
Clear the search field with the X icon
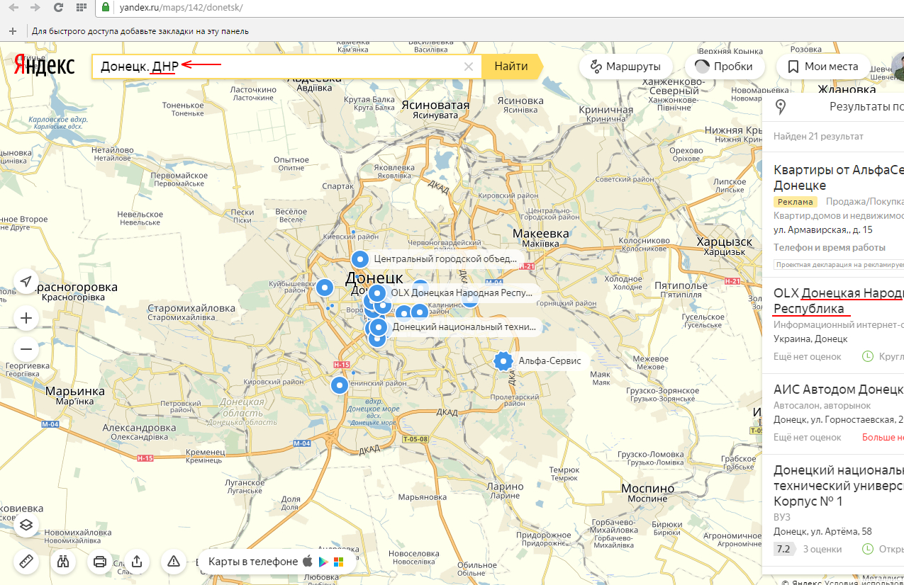point(469,67)
